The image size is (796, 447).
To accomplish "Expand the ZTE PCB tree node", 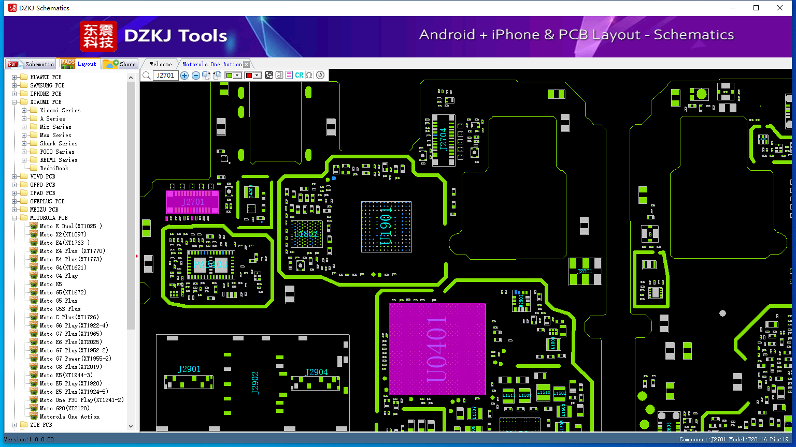I will pos(14,425).
